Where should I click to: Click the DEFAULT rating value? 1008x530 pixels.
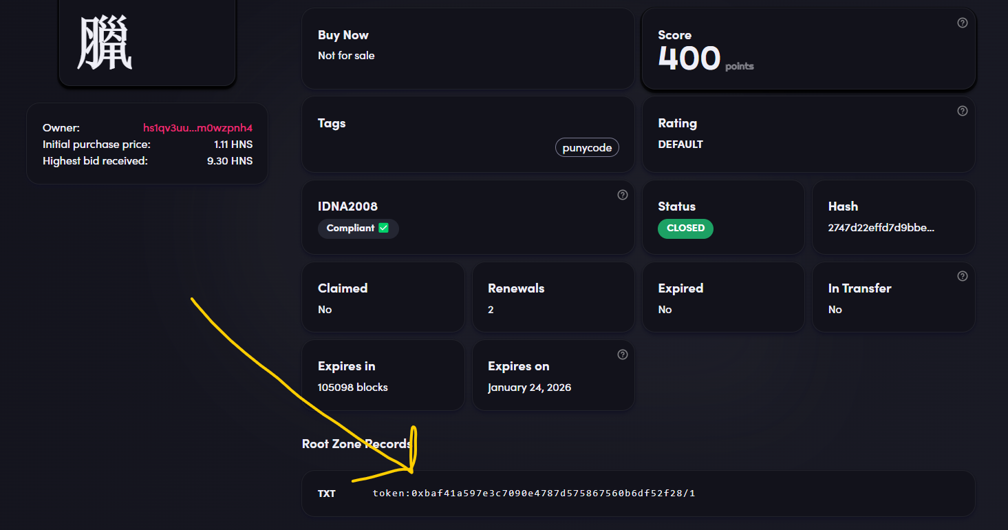680,145
